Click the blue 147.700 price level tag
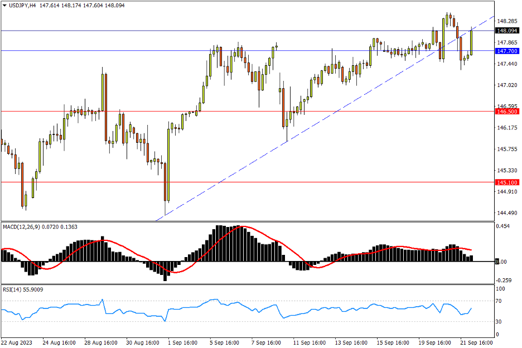 (x=507, y=51)
